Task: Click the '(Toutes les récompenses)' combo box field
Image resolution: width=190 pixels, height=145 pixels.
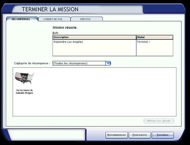Action: 78,63
